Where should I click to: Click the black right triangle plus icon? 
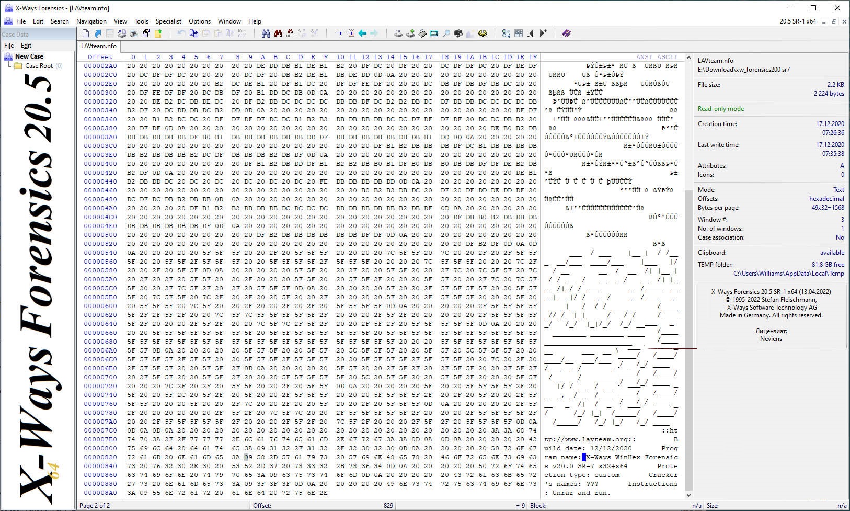coord(543,33)
